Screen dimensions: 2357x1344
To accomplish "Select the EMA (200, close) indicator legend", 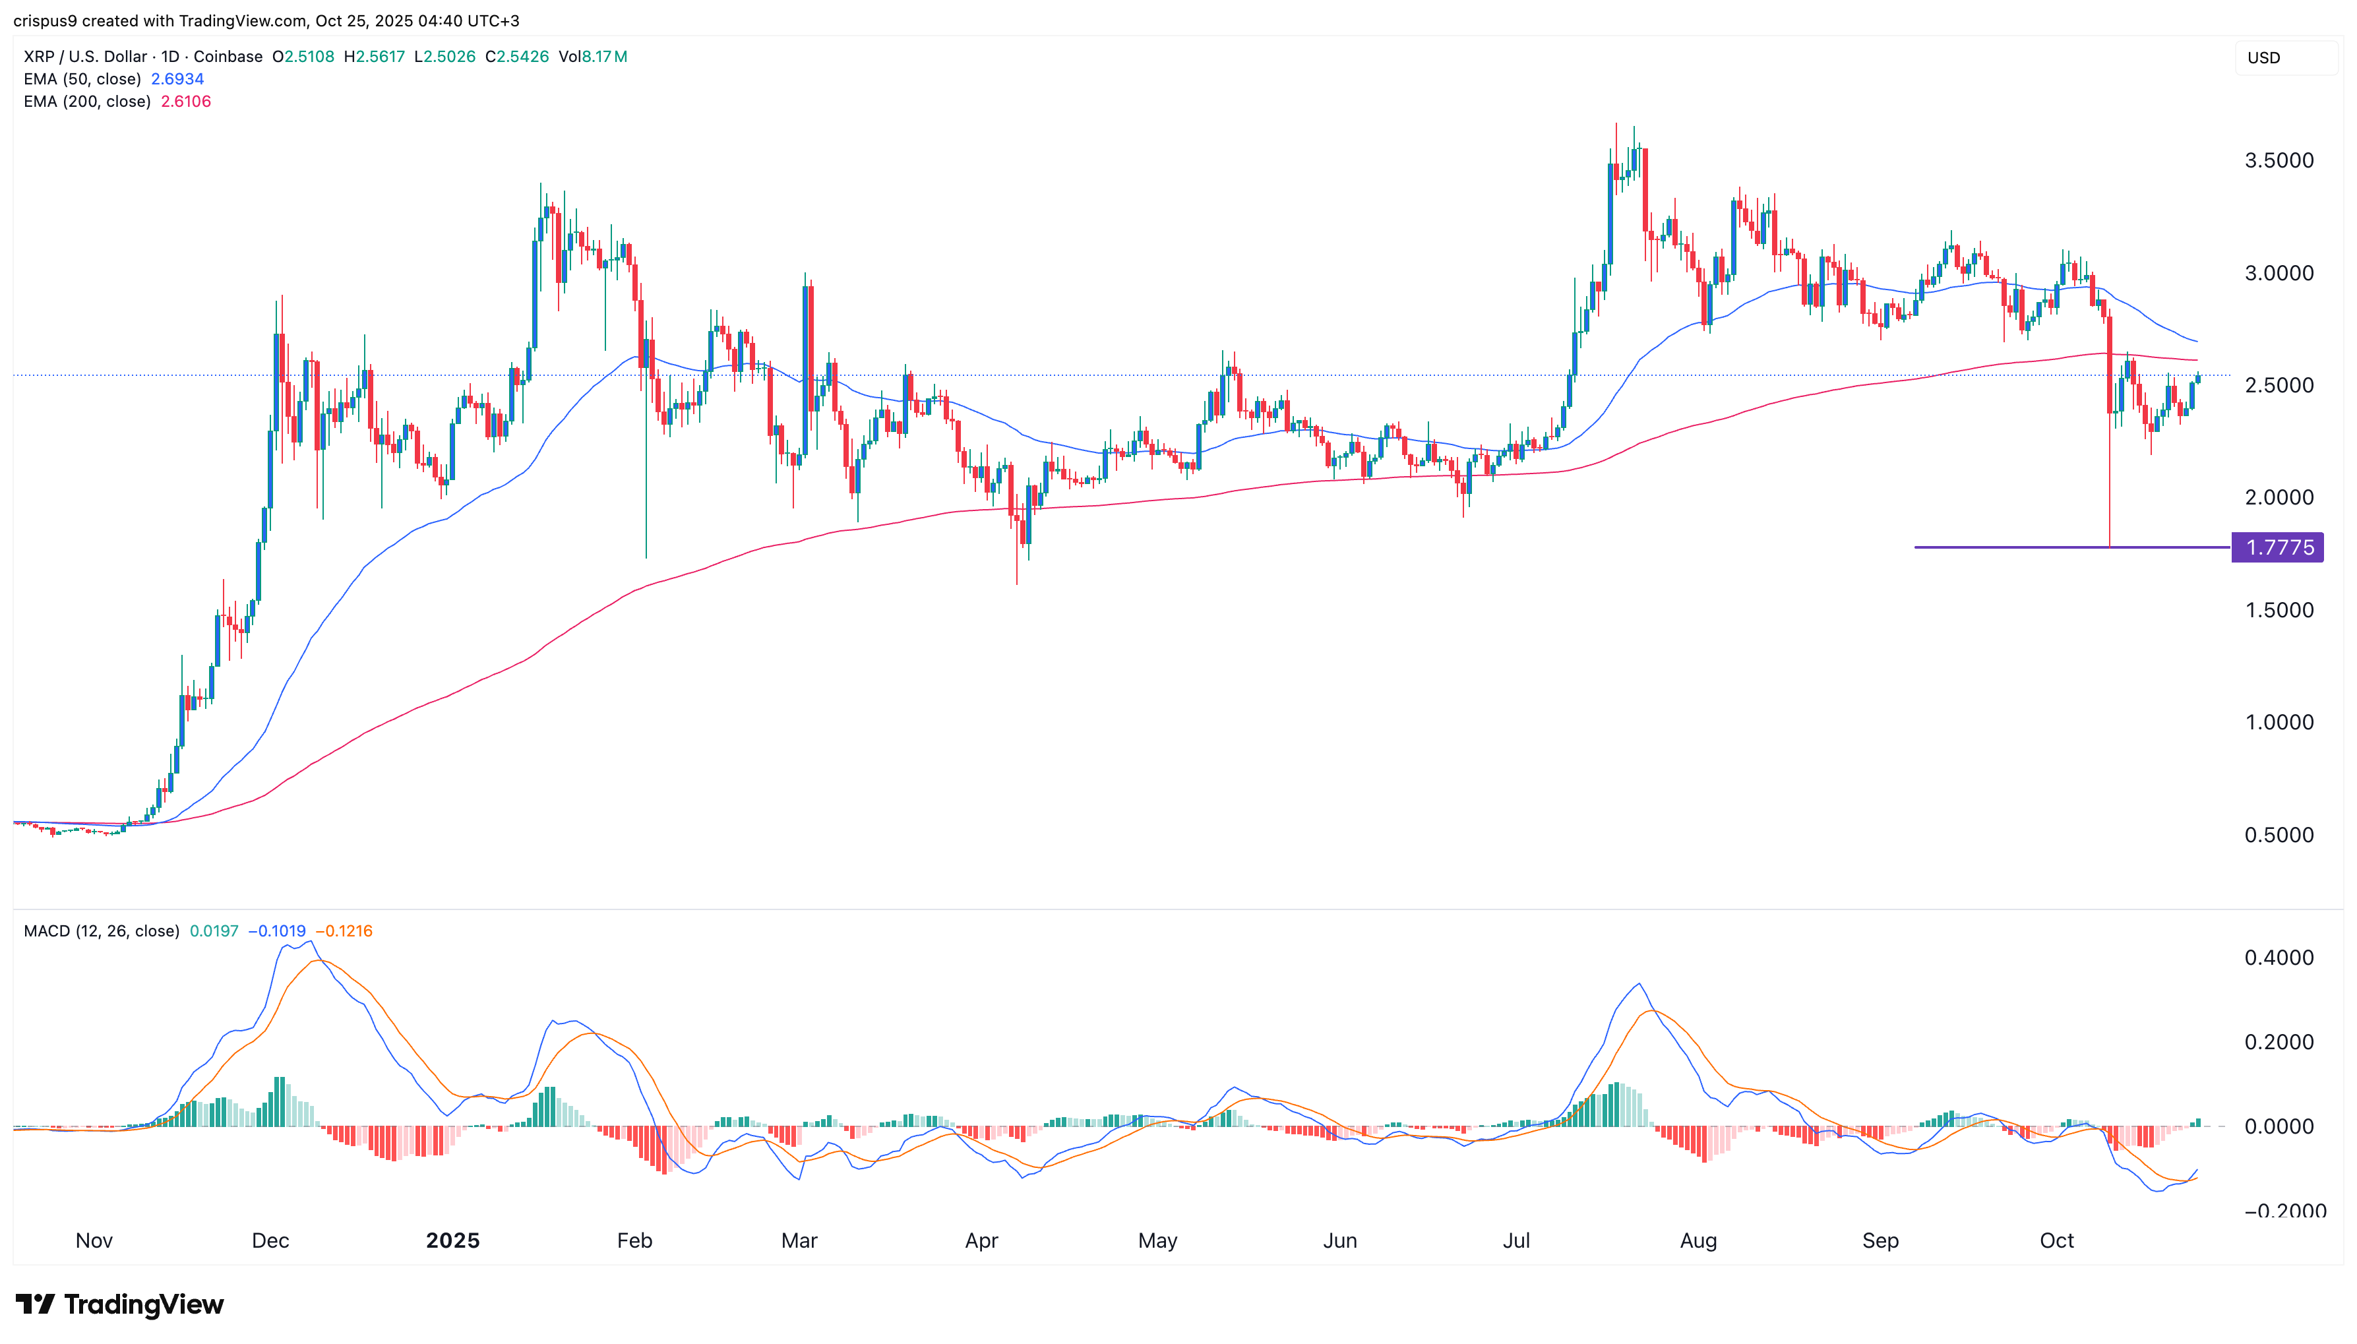I will click(x=87, y=102).
